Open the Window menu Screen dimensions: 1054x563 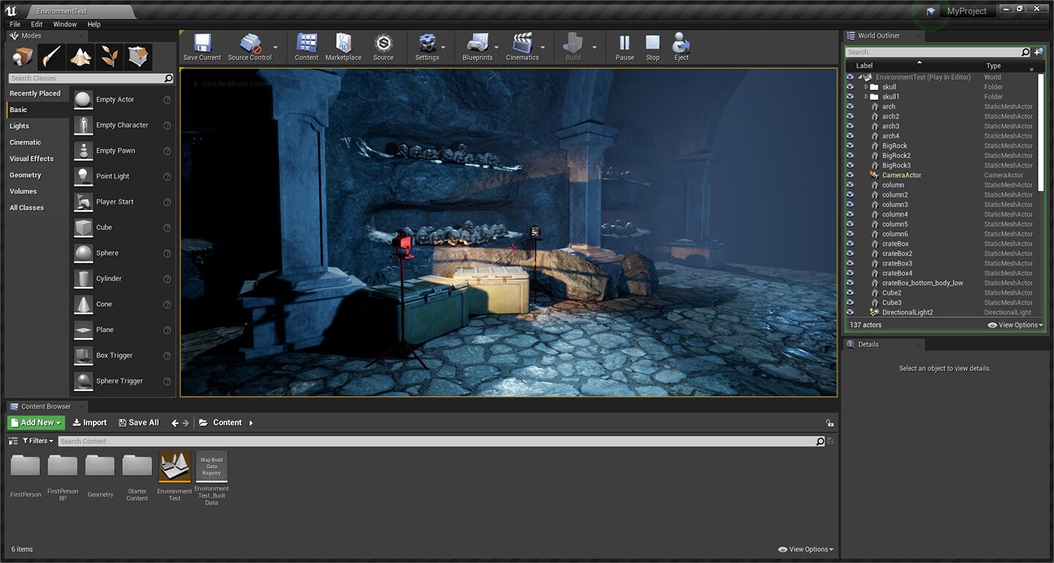(65, 24)
